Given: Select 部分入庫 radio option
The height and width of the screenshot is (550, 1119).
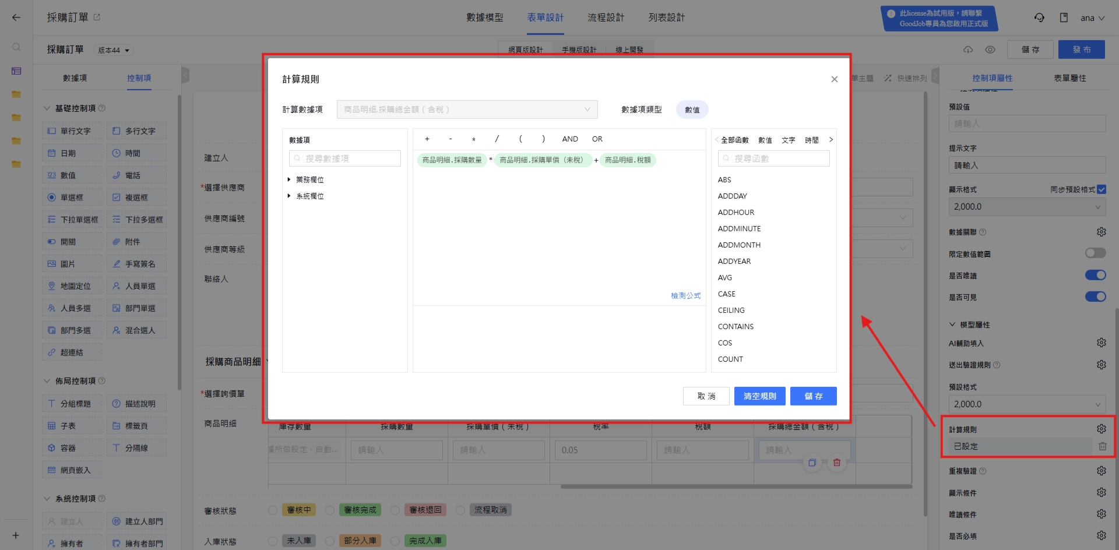Looking at the screenshot, I should [330, 541].
